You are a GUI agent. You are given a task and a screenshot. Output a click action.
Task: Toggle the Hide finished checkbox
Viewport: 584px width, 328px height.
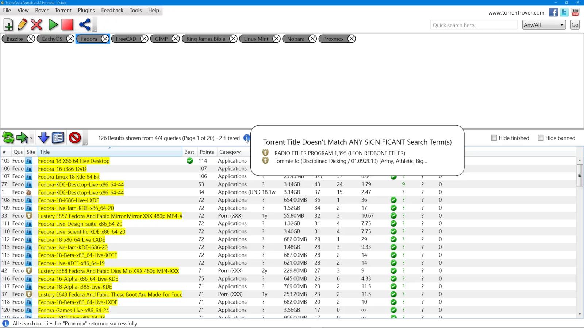click(x=494, y=138)
